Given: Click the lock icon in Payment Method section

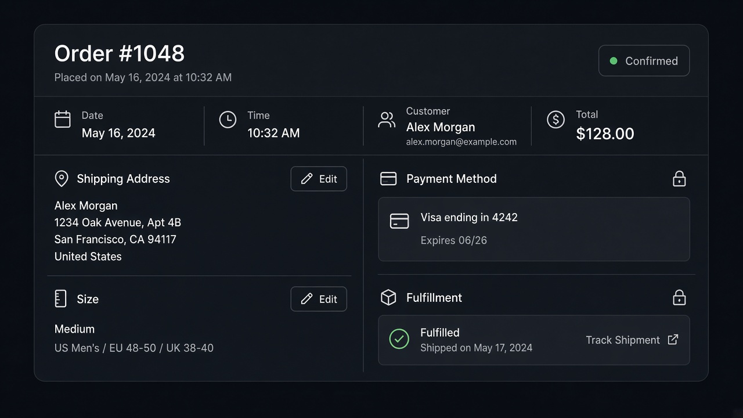Looking at the screenshot, I should [679, 178].
